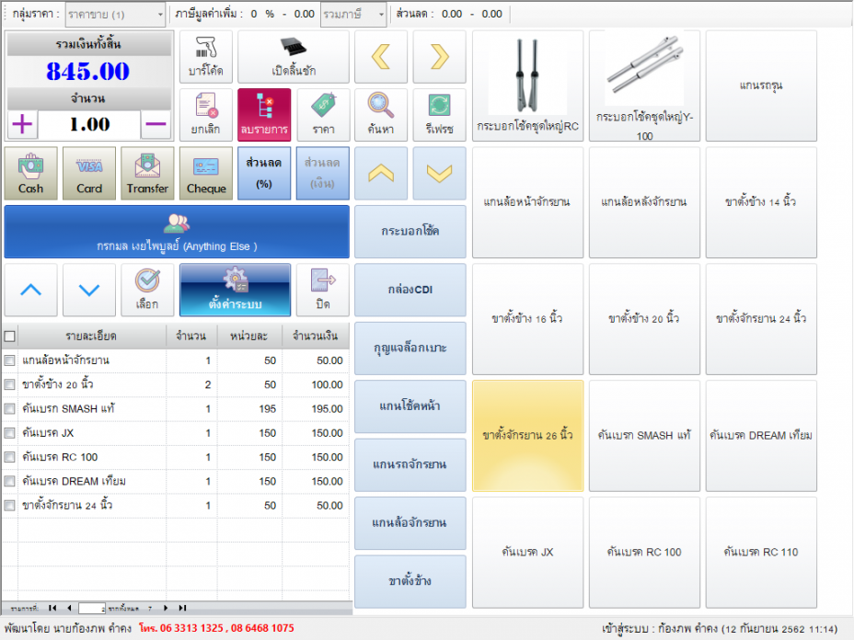
Task: Switch to แกนโช้คหน้า category
Action: click(x=410, y=406)
